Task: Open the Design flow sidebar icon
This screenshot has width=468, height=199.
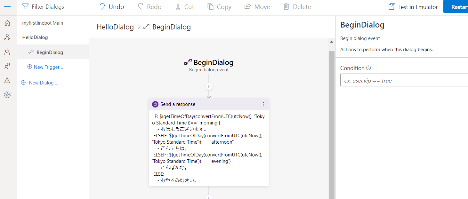Action: click(x=7, y=37)
